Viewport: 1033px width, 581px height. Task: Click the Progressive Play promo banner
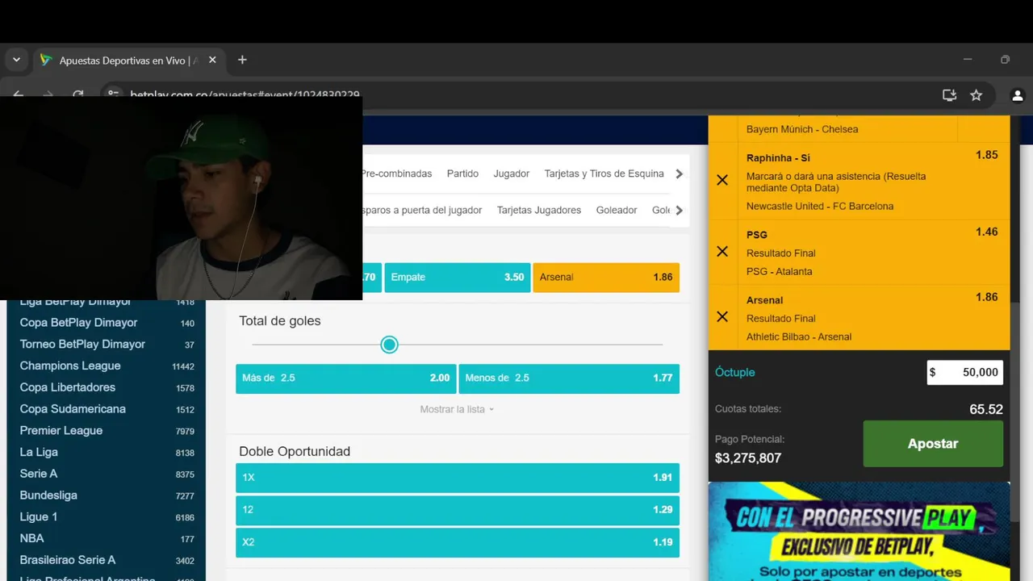point(859,531)
